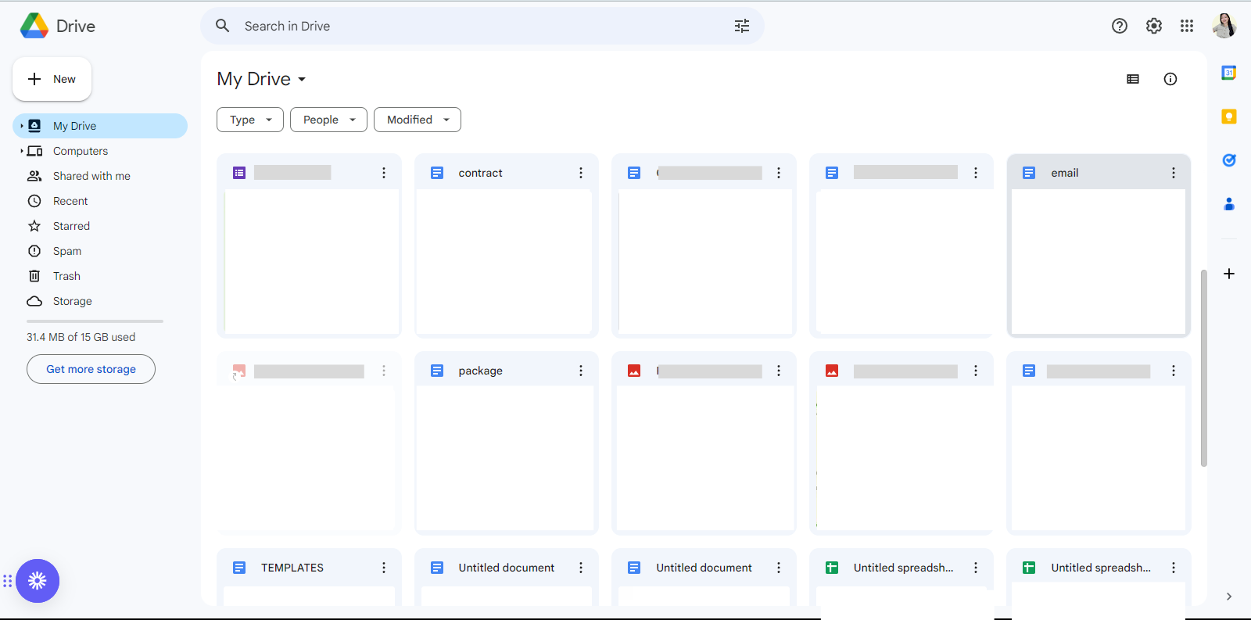Open more actions for email file
The width and height of the screenshot is (1251, 620).
tap(1174, 173)
